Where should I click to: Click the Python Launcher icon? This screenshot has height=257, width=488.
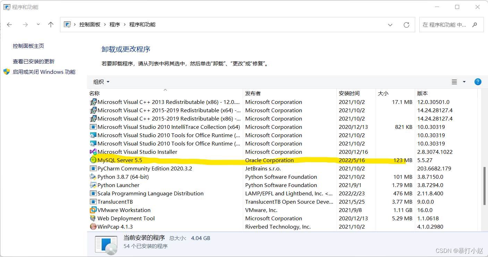point(93,185)
